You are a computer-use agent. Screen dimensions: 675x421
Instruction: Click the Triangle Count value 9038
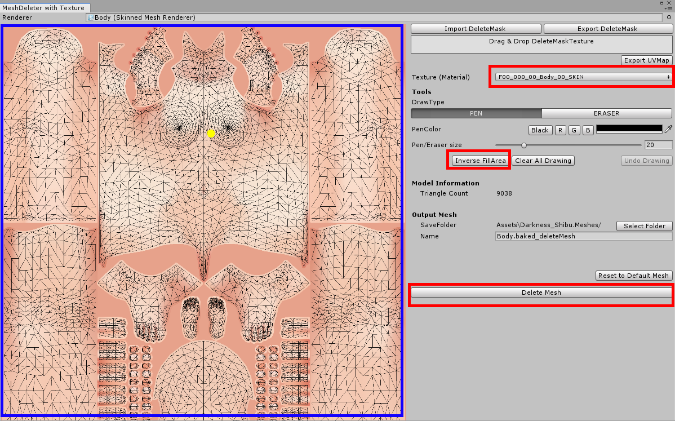pyautogui.click(x=504, y=193)
